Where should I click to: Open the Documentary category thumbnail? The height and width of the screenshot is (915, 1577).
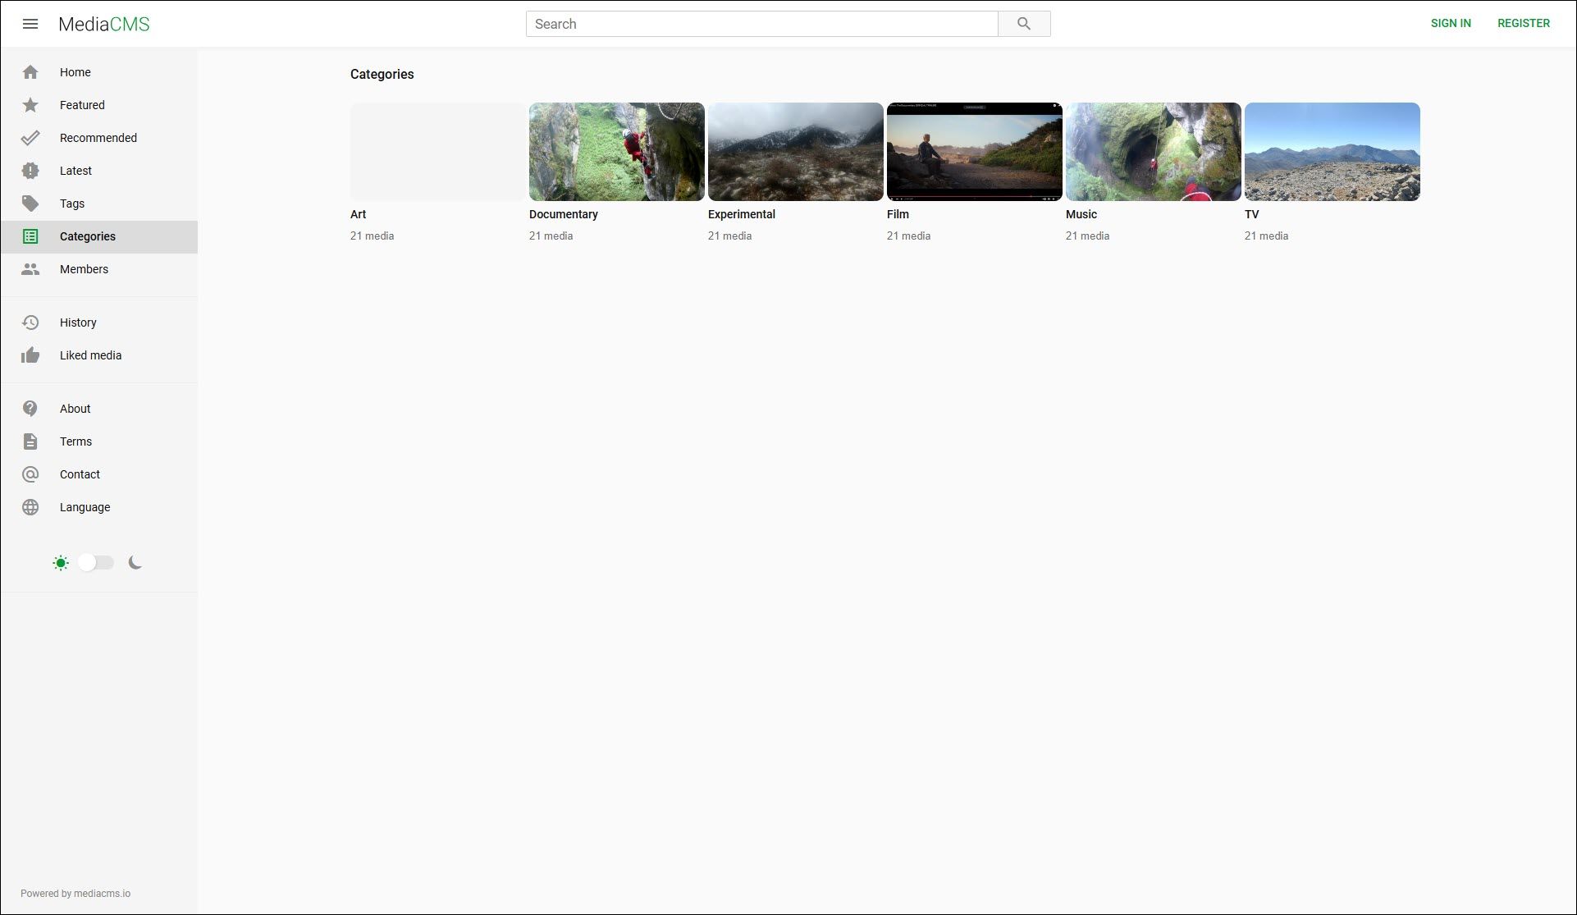pos(616,152)
